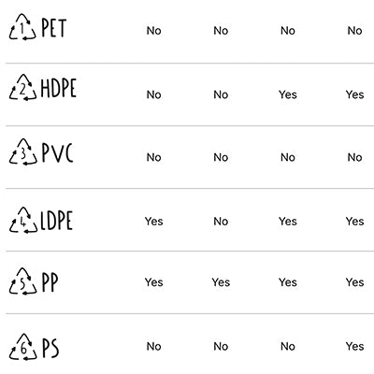Click the number 6 PS recycling symbol
This screenshot has width=374, height=374.
22,347
